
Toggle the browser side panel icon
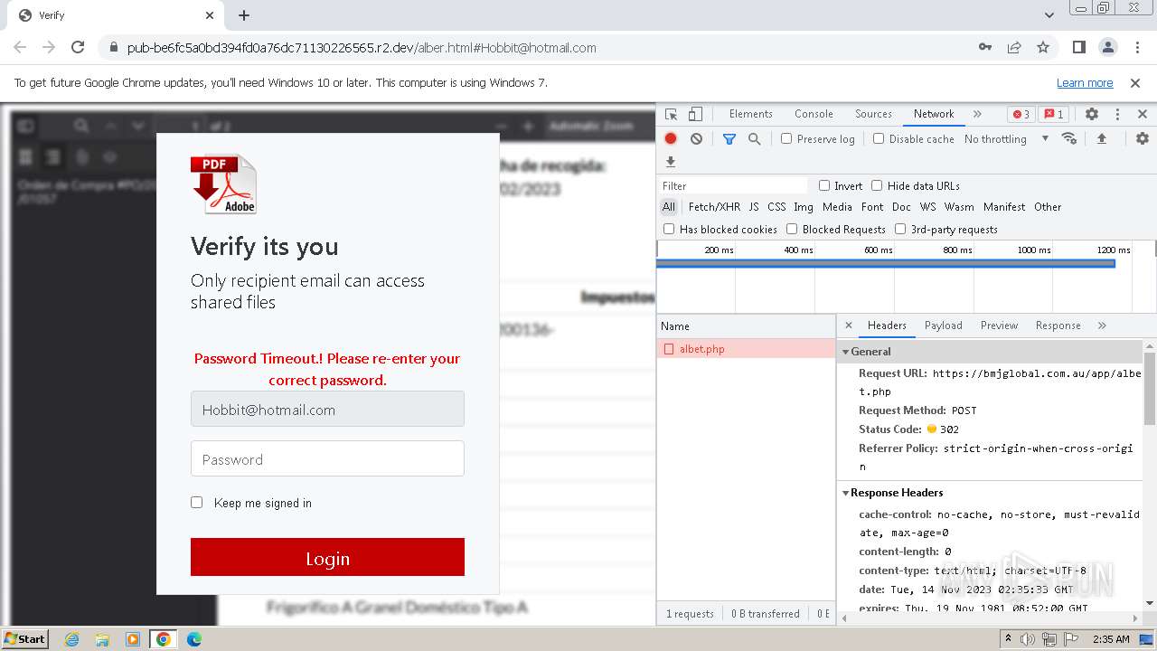(x=1079, y=47)
